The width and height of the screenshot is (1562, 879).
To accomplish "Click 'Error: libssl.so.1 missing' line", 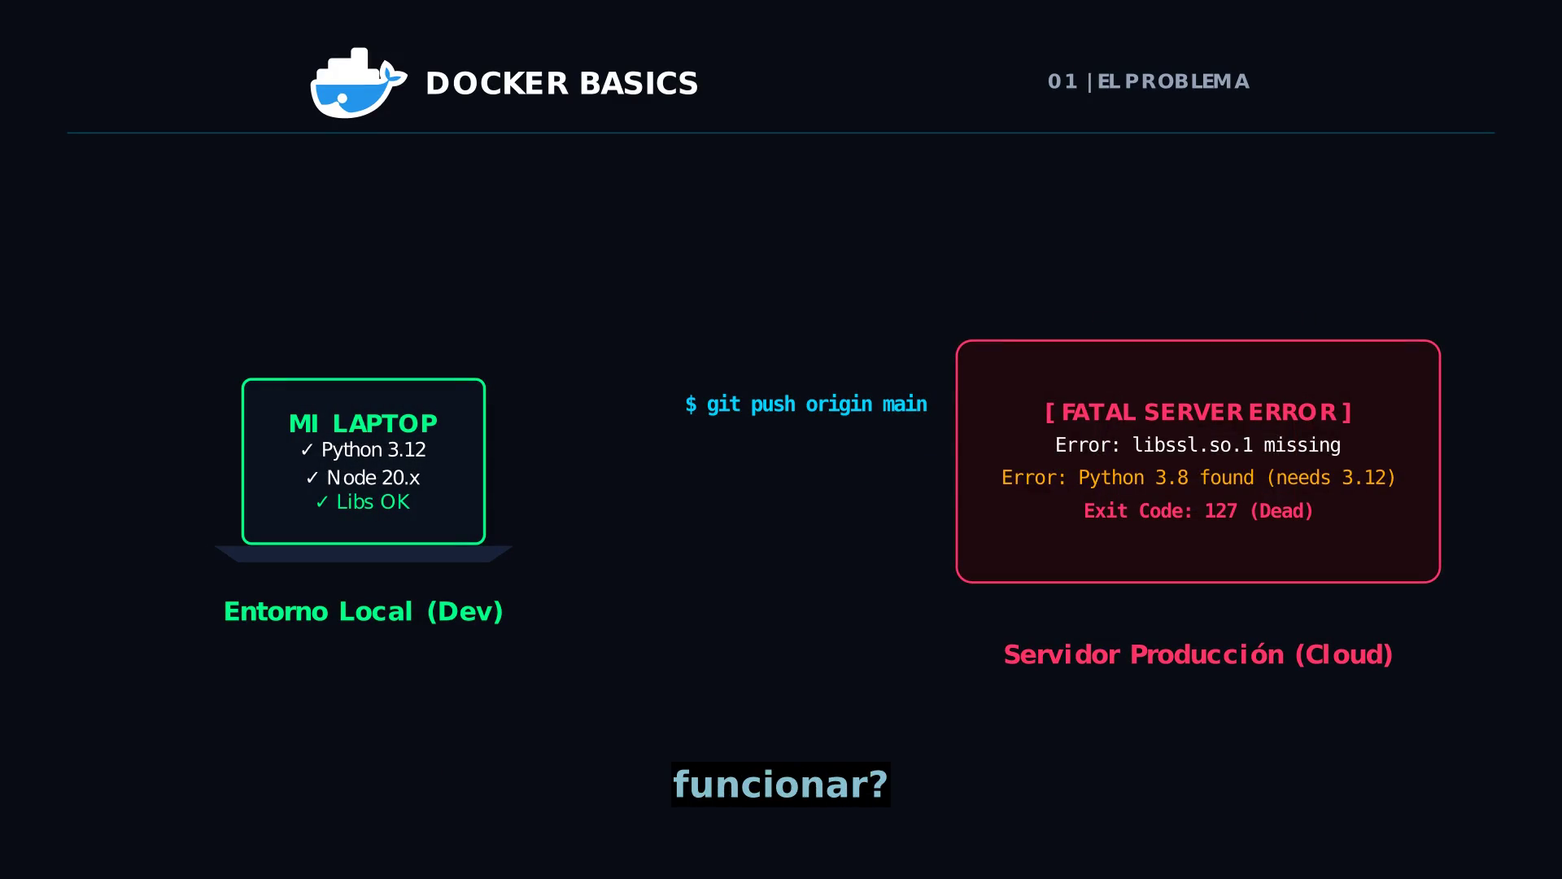I will pos(1198,445).
